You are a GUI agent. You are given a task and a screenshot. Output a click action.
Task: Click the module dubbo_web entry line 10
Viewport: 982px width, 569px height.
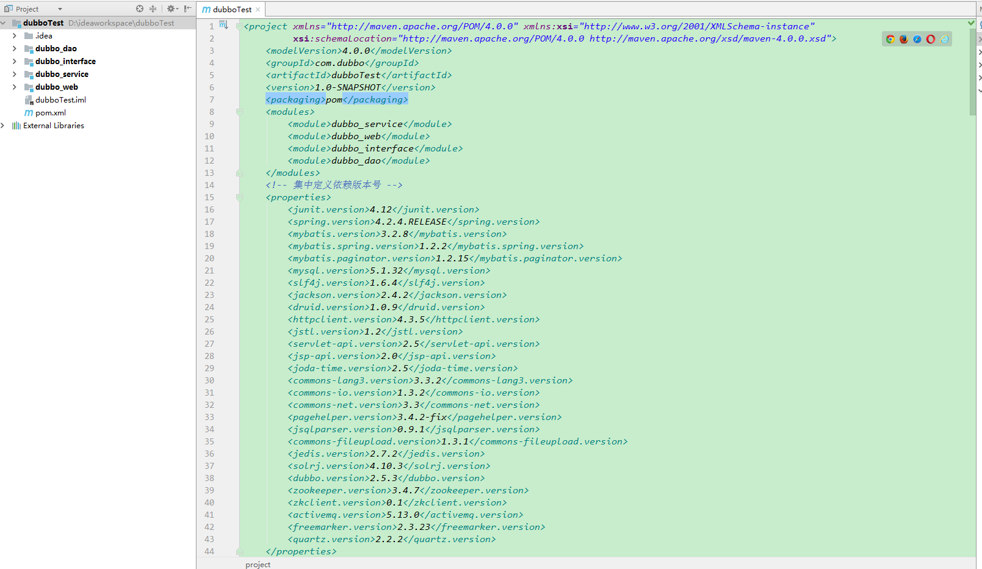(x=359, y=136)
